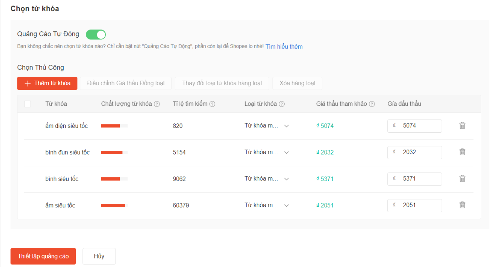Click reference bid "₫ 5074" in green
The height and width of the screenshot is (267, 498).
(x=325, y=126)
